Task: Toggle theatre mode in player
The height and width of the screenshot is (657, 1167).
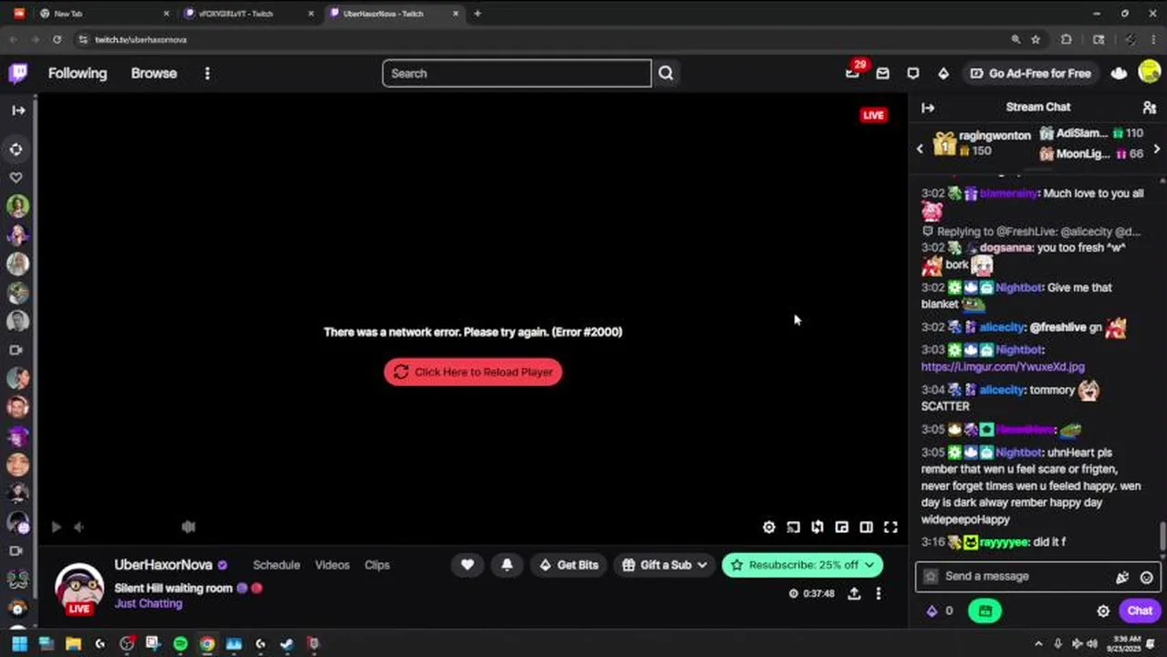Action: (866, 527)
